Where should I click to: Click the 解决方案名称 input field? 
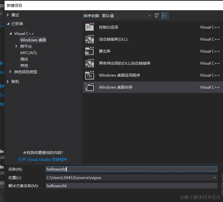coord(132,186)
